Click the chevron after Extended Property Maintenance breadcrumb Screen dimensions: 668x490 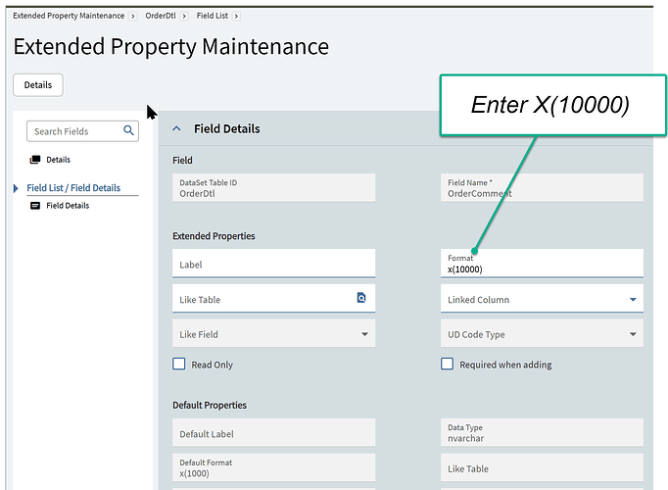click(x=132, y=16)
